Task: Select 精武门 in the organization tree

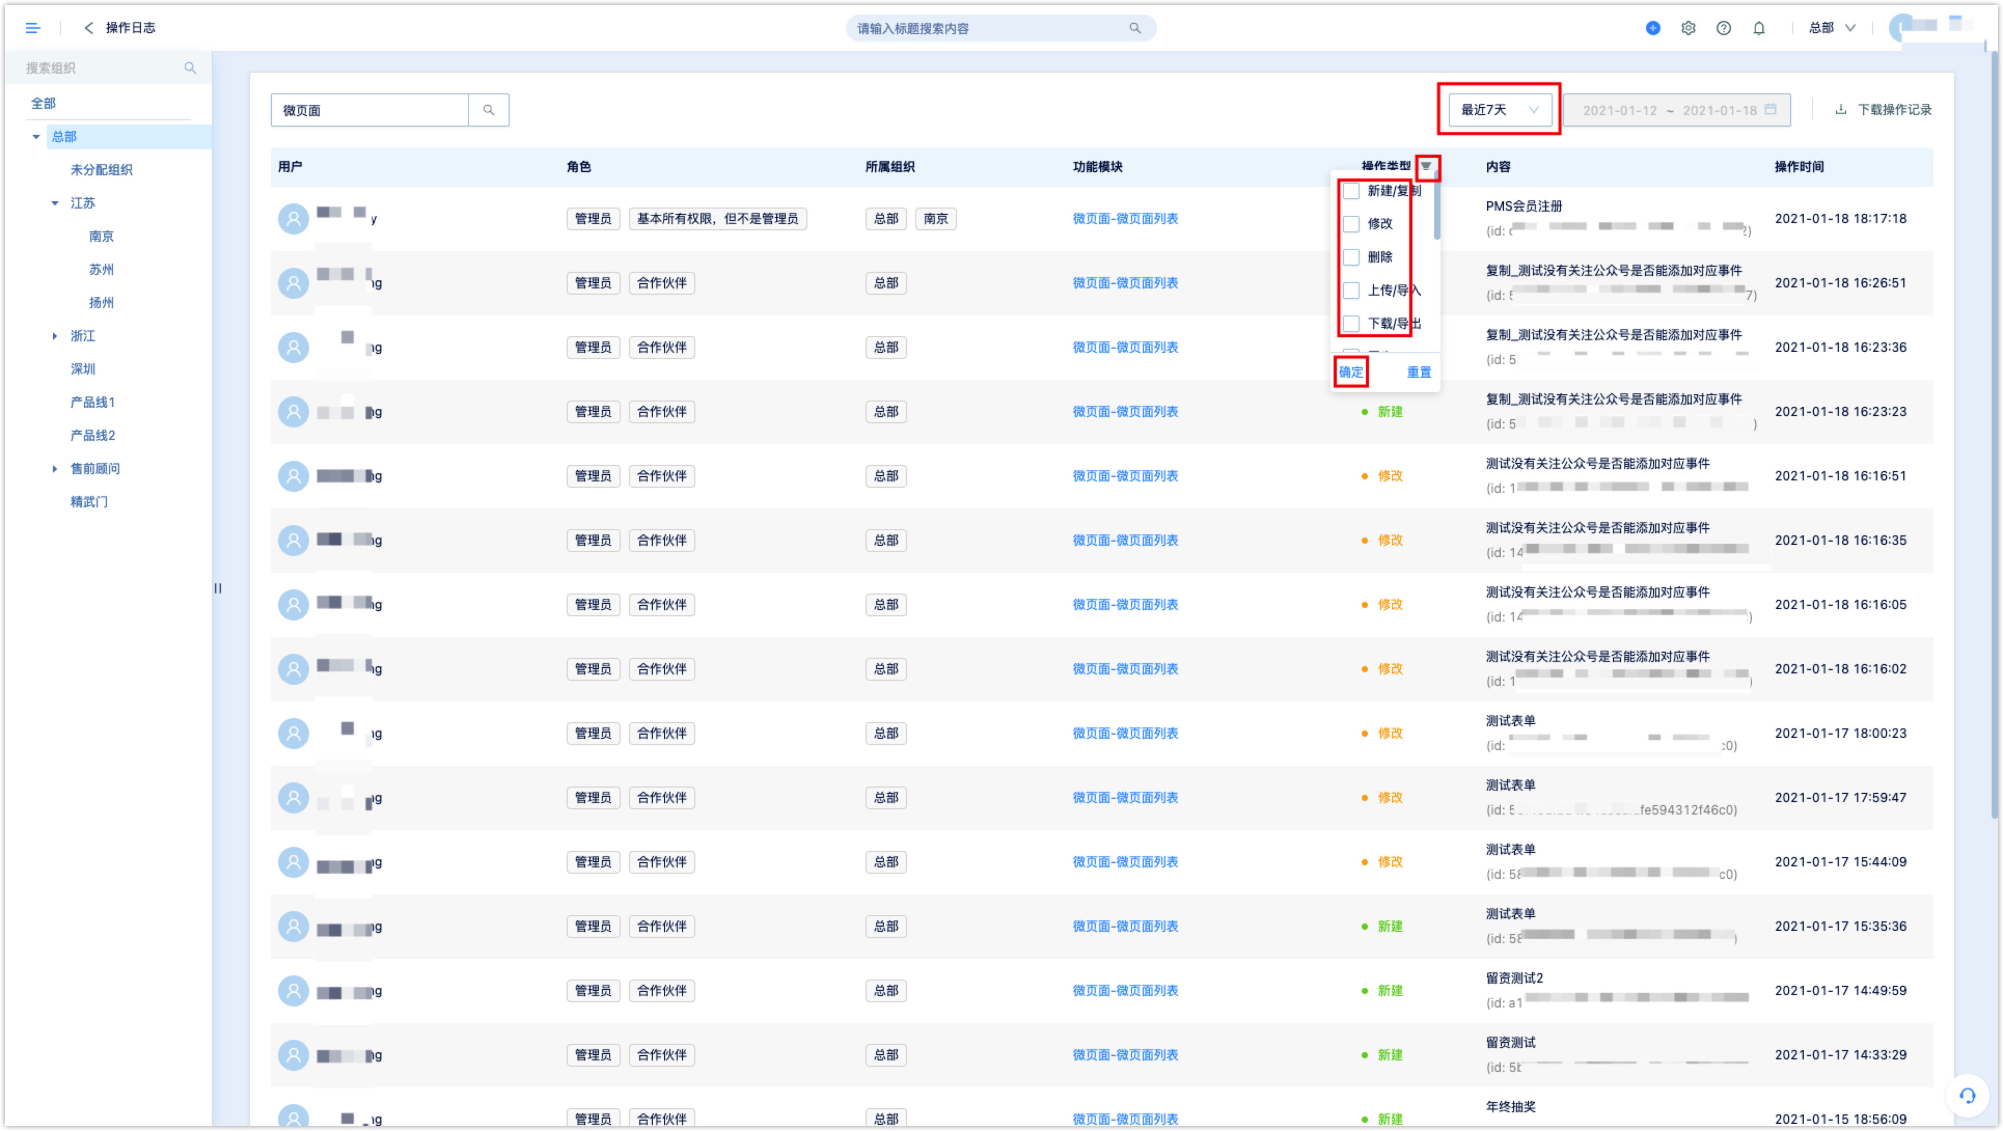Action: pos(89,501)
